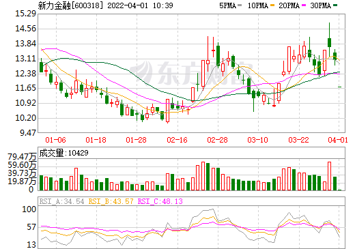Image resolution: width=355 pixels, height=249 pixels.
Task: Click the 10.92 price axis label
Action: 26,103
